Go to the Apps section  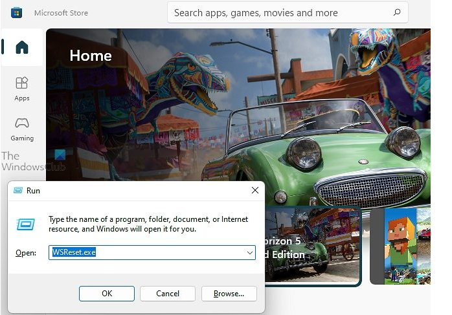coord(22,89)
